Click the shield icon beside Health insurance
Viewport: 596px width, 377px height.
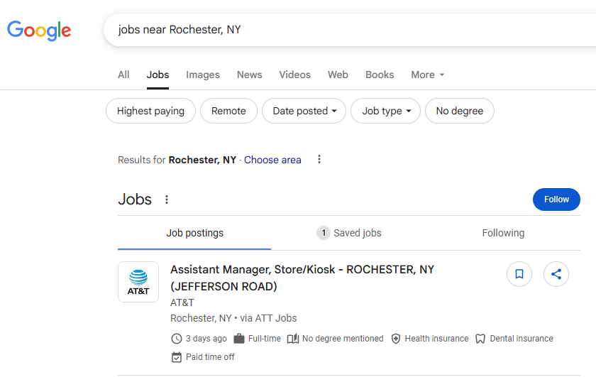tap(396, 339)
